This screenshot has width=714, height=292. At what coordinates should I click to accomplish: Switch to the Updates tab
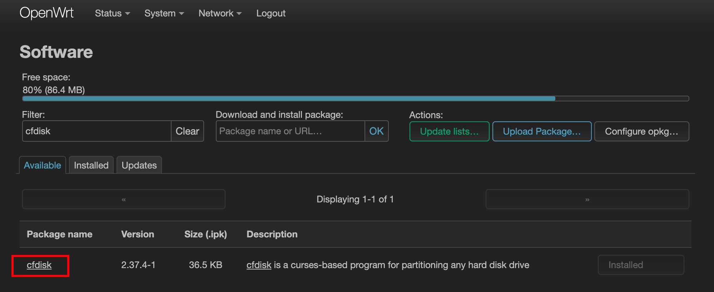(139, 165)
